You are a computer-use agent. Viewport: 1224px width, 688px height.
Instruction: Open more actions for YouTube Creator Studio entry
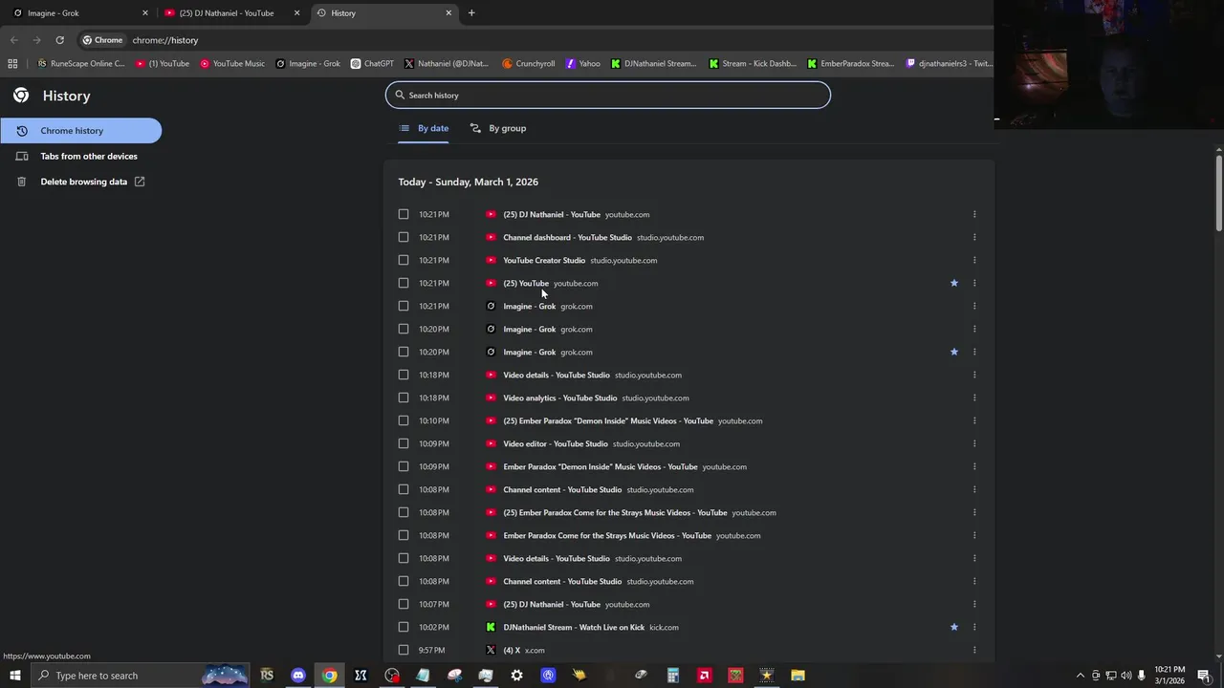tap(974, 260)
